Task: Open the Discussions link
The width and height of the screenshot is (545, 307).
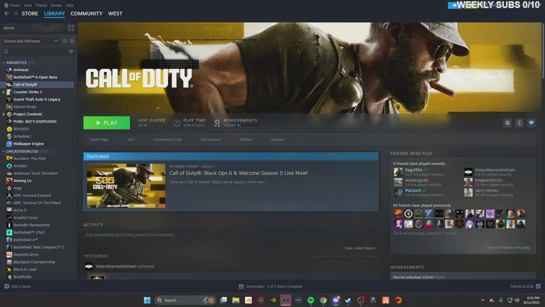Action: click(211, 139)
